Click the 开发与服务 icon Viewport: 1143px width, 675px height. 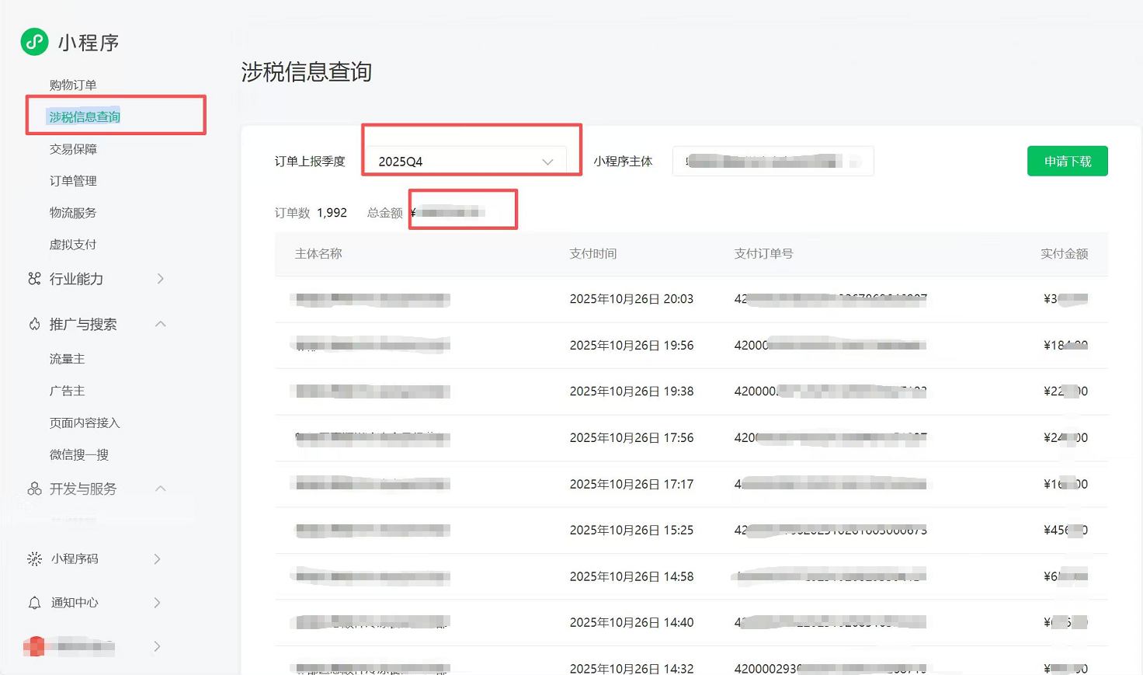pos(34,489)
